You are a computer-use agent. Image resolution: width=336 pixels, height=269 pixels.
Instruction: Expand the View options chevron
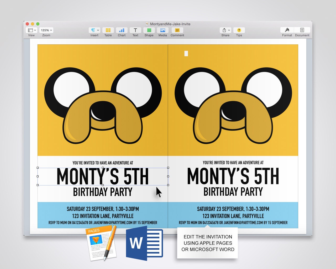click(x=34, y=30)
